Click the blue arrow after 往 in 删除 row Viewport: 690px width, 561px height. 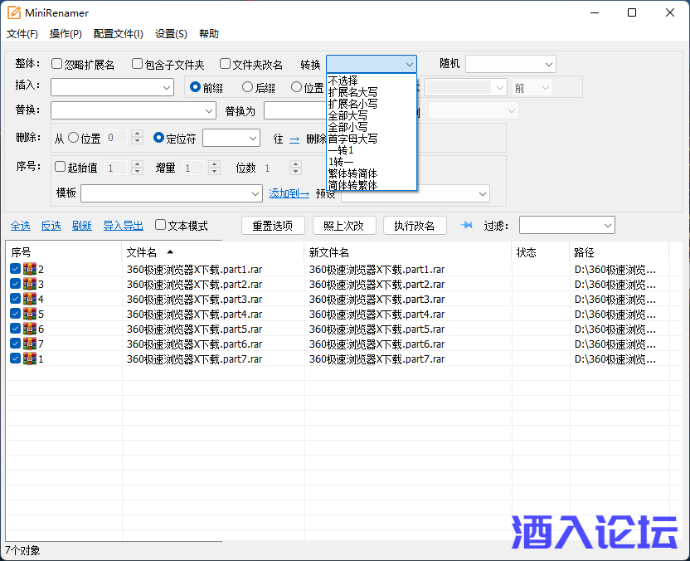294,139
